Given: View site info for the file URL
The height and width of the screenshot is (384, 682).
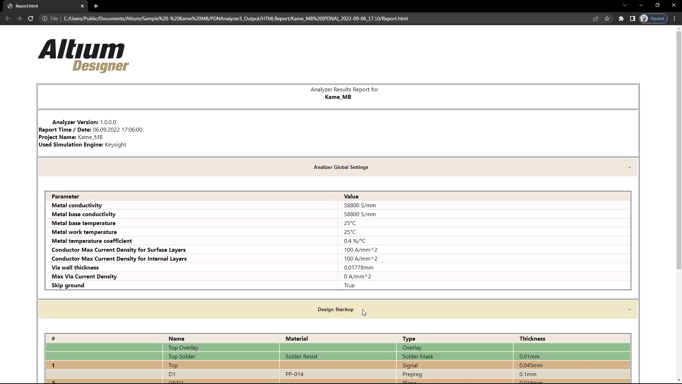Looking at the screenshot, I should [x=45, y=18].
